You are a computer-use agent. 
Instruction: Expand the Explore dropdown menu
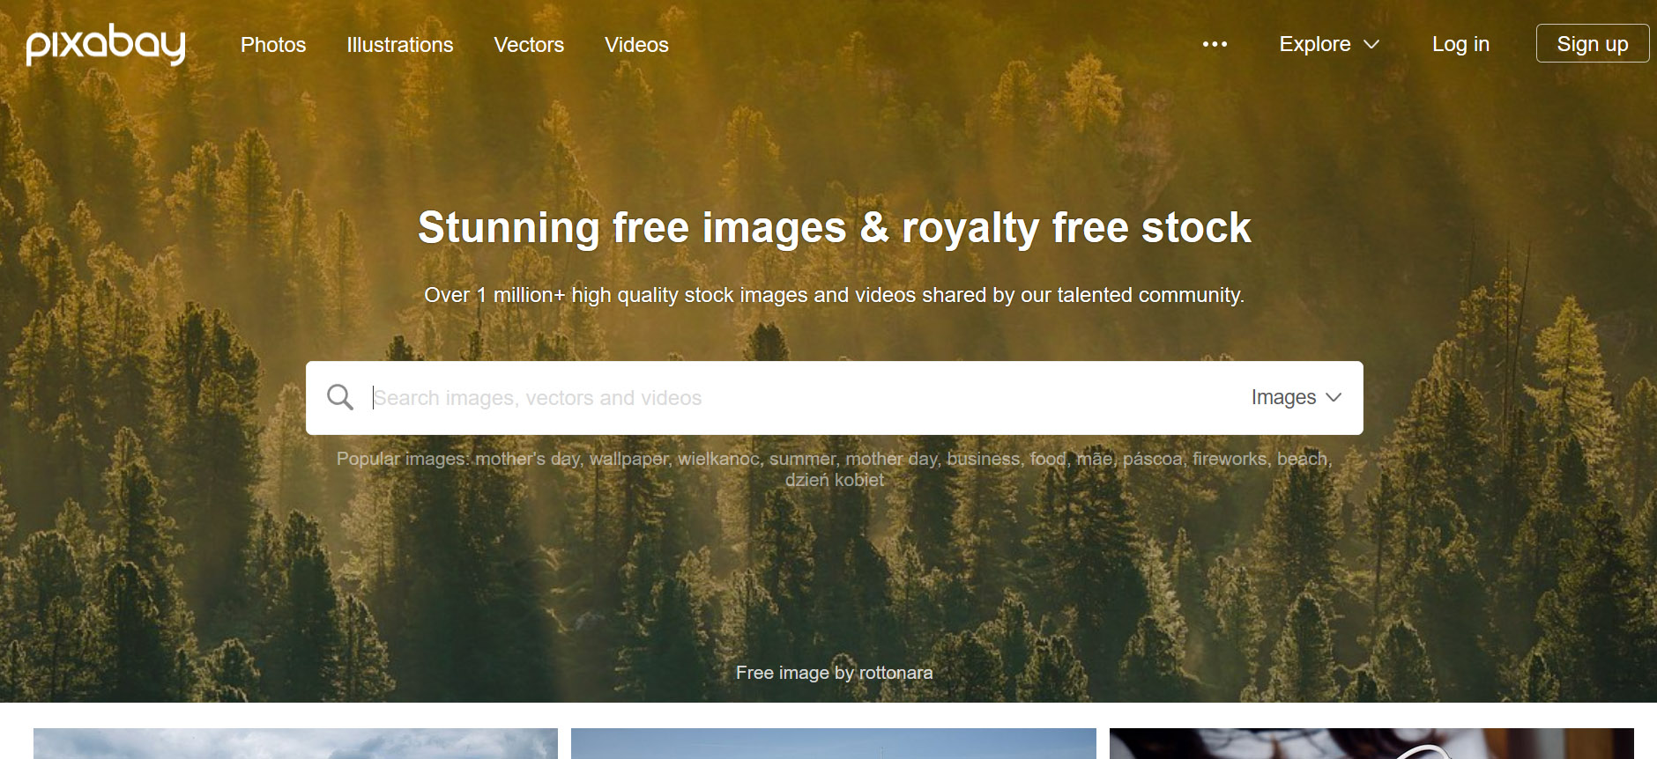click(1329, 44)
